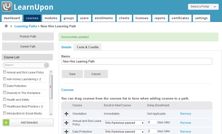Expand enroll dropdown for Annual and Sick Leave Policy

pos(124,123)
